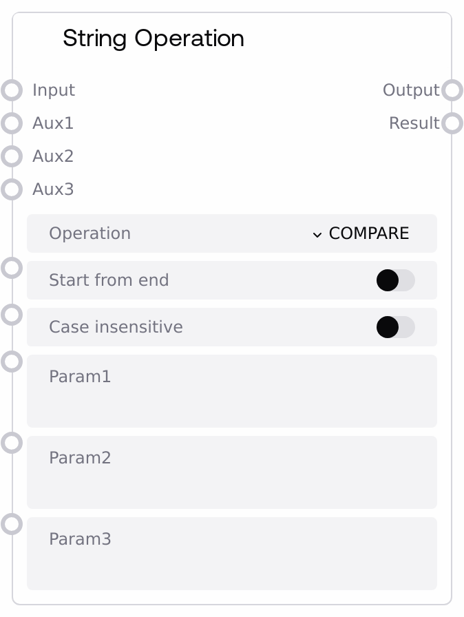Toggle the Start from end switch

coord(395,280)
